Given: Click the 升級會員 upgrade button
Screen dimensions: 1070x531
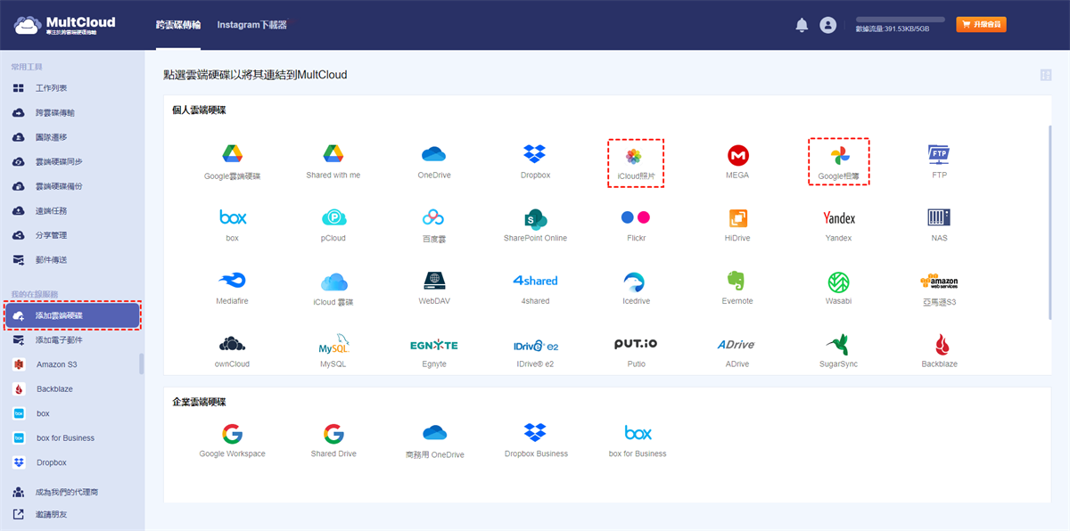Looking at the screenshot, I should [x=981, y=25].
